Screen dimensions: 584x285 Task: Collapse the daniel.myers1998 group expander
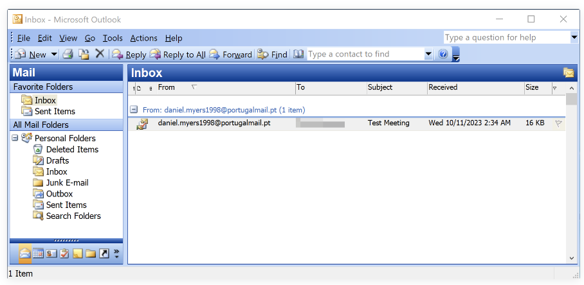[134, 110]
